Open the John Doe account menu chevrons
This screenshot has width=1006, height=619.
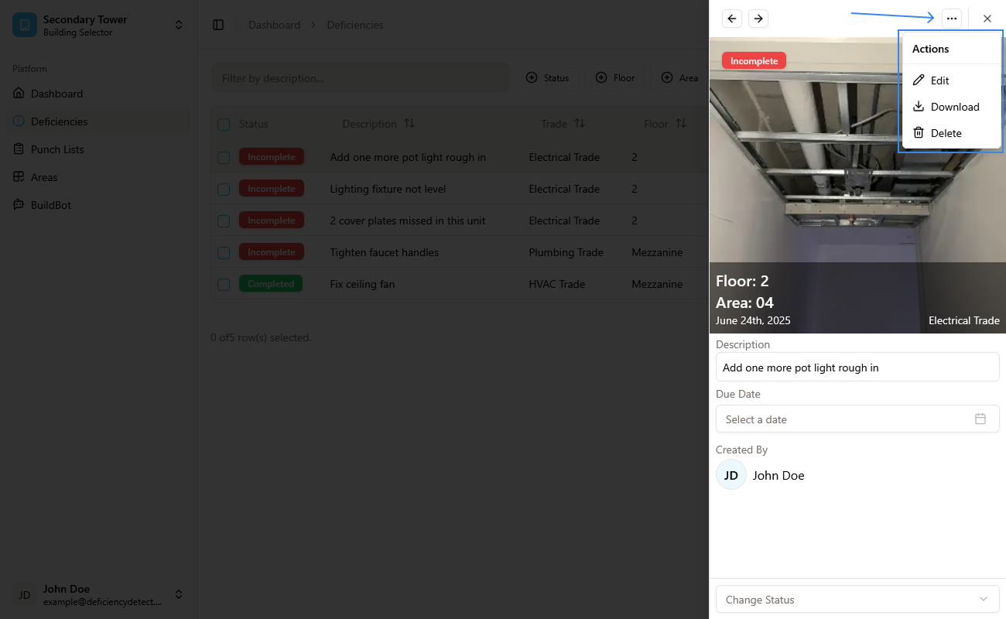[x=179, y=594]
